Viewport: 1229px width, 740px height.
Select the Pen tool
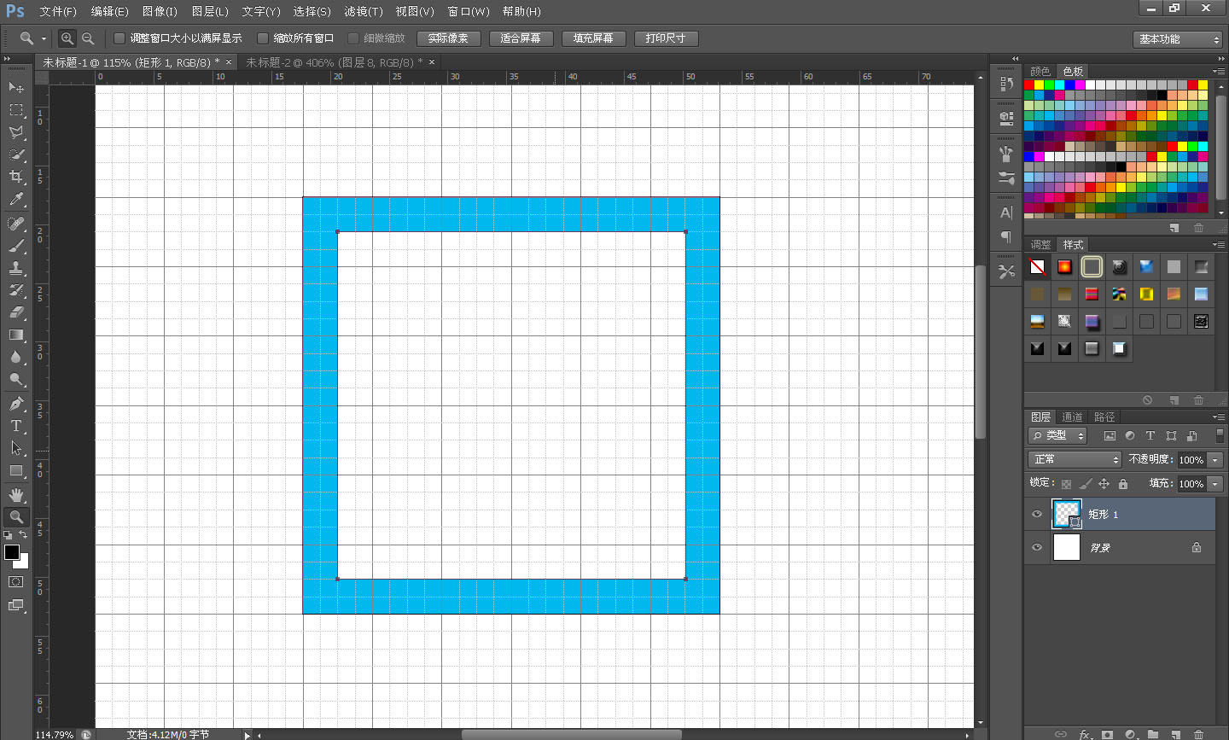16,403
